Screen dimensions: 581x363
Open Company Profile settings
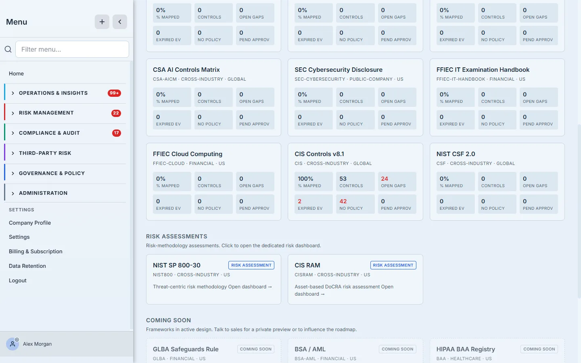click(x=30, y=223)
